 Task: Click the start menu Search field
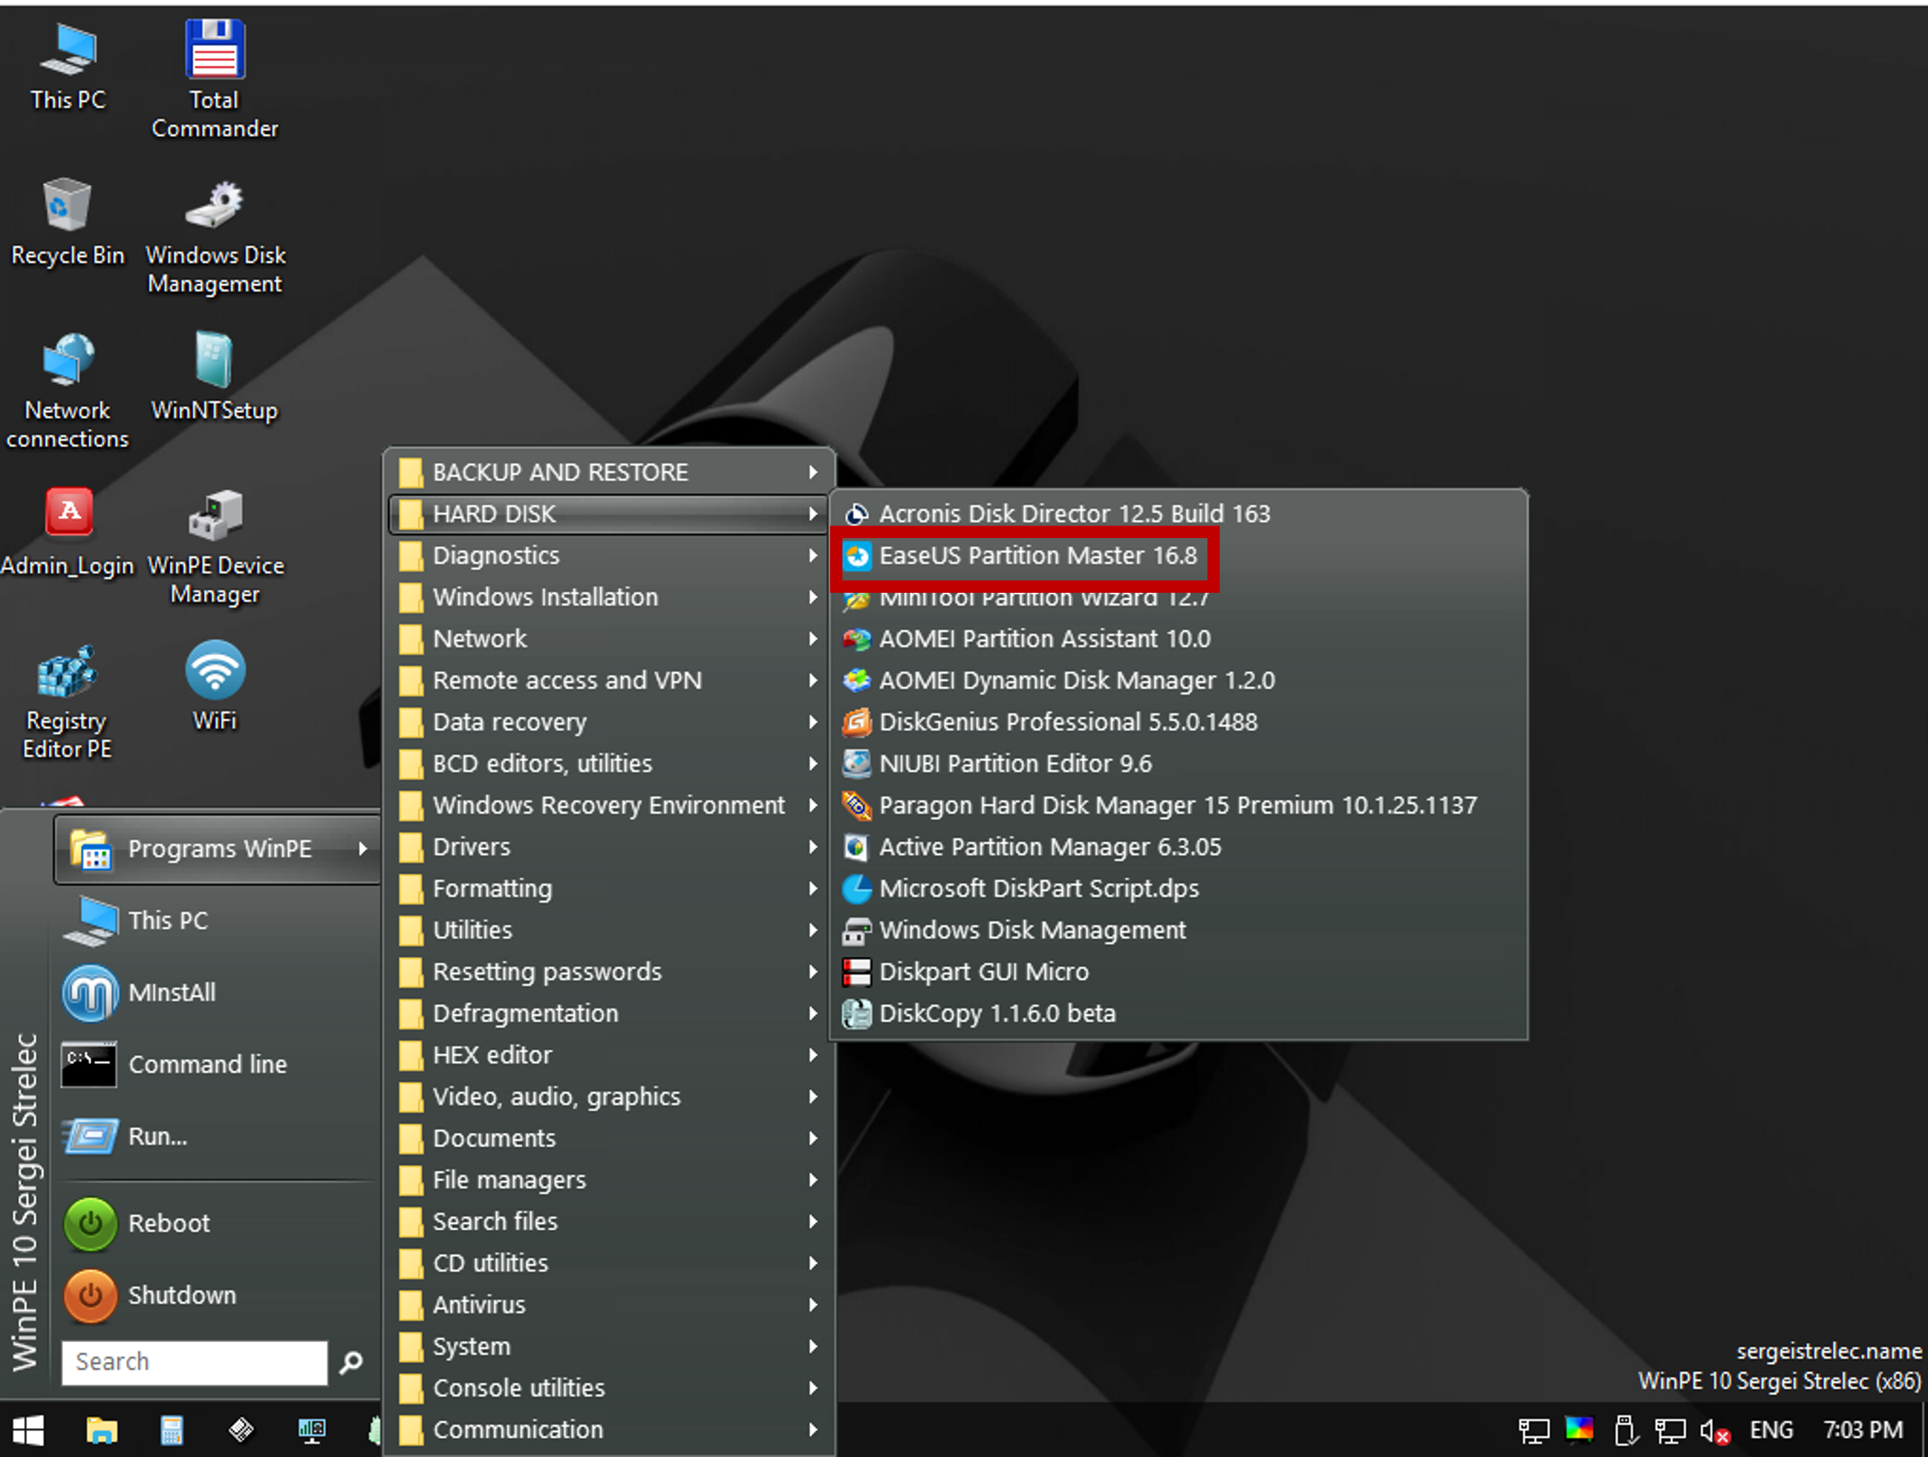(194, 1362)
